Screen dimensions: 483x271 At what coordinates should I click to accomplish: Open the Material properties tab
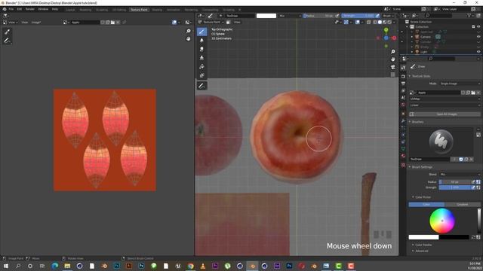pyautogui.click(x=403, y=156)
